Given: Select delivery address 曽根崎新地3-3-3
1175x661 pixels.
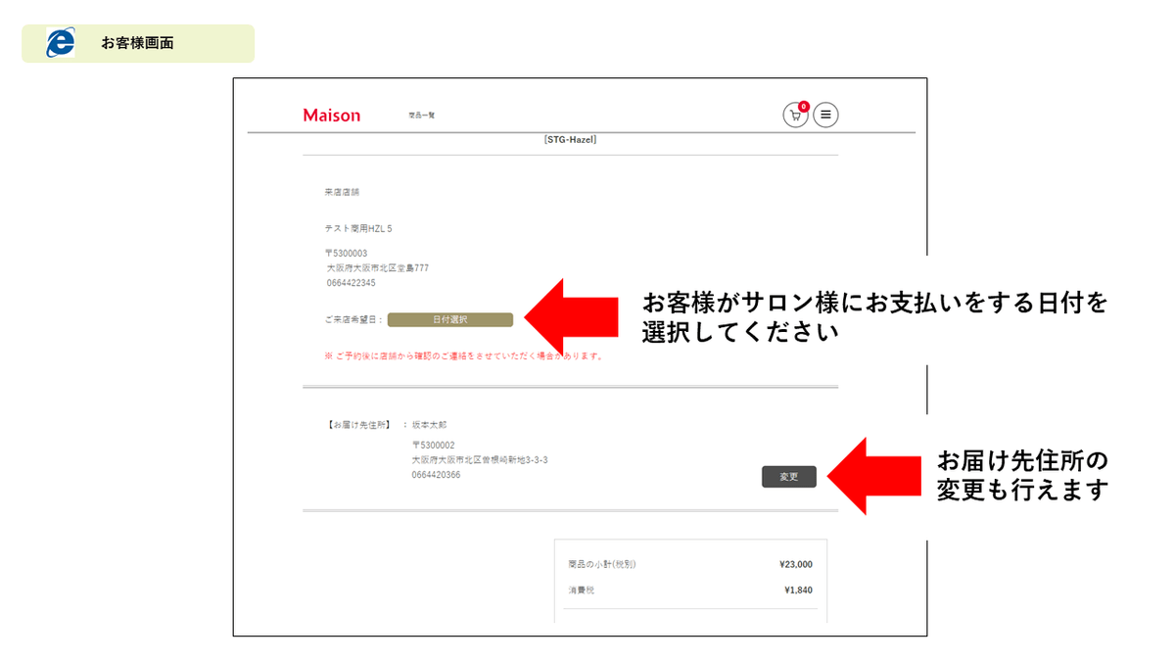Looking at the screenshot, I should [480, 459].
